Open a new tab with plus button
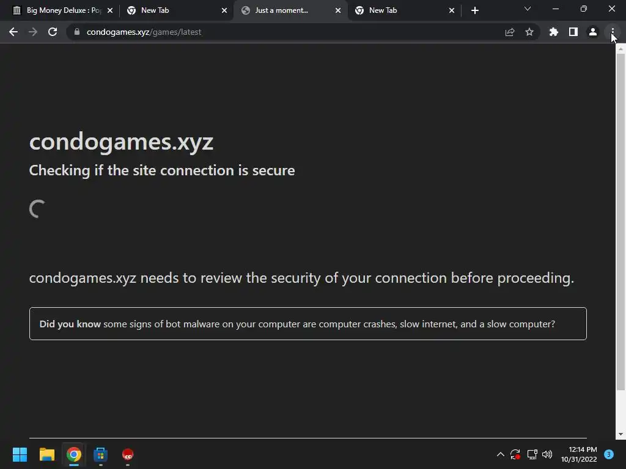Image resolution: width=626 pixels, height=469 pixels. [x=474, y=10]
